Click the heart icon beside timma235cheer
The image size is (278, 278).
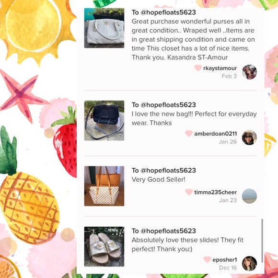click(x=189, y=192)
